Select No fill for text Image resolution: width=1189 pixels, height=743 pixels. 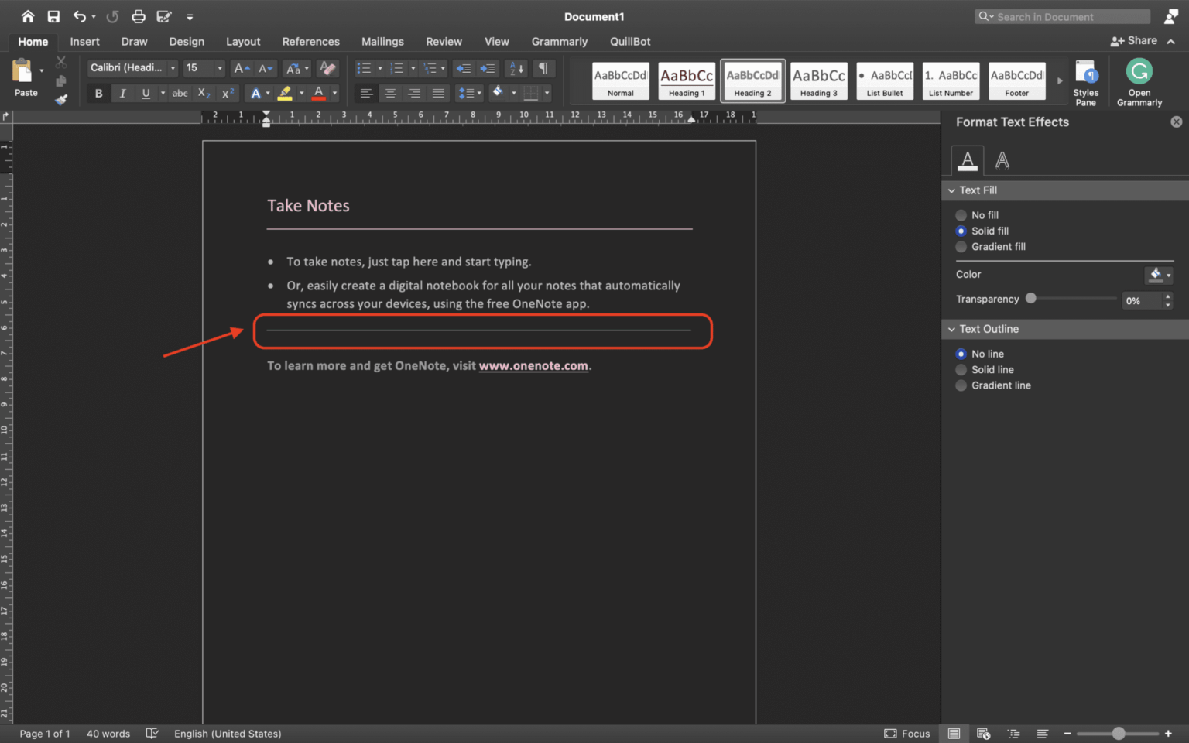961,215
